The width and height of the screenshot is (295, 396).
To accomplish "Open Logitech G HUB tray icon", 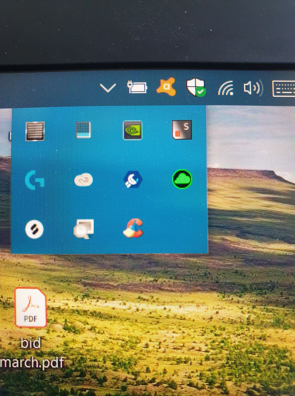I will [34, 180].
